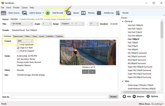Open the start chapter dropdown showing 1
This screenshot has width=165, height=106.
click(x=79, y=24)
